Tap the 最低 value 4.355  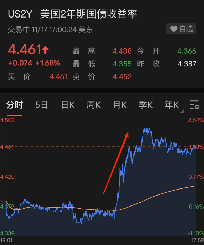tap(122, 64)
